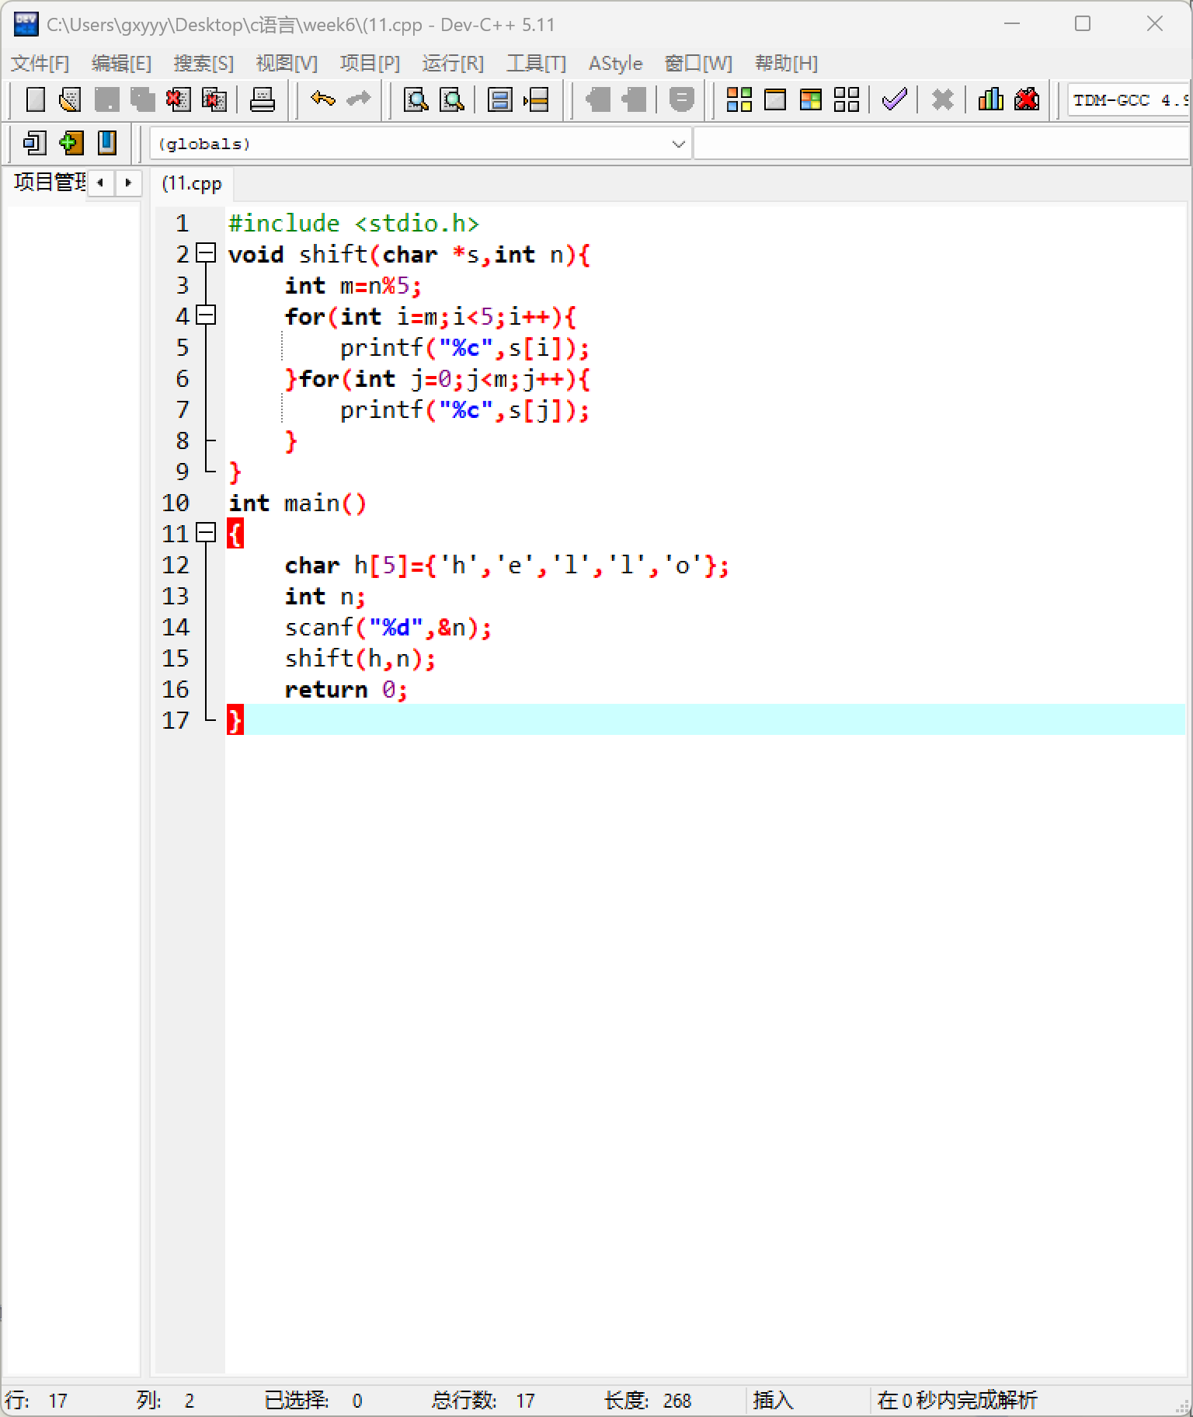
Task: Maximize the Dev-C++ window
Action: point(1083,24)
